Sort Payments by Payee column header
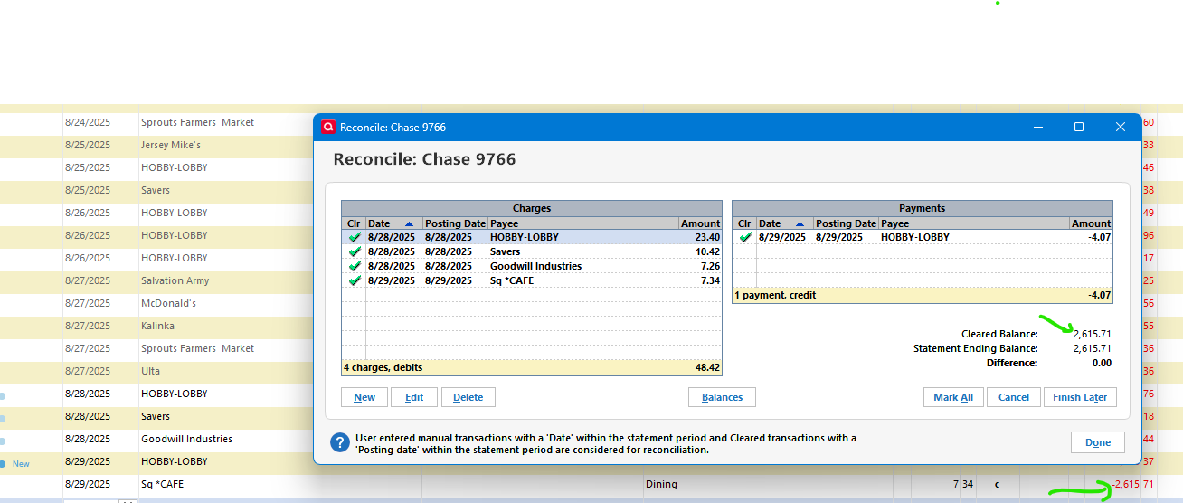Viewport: 1183px width, 503px height. click(974, 223)
